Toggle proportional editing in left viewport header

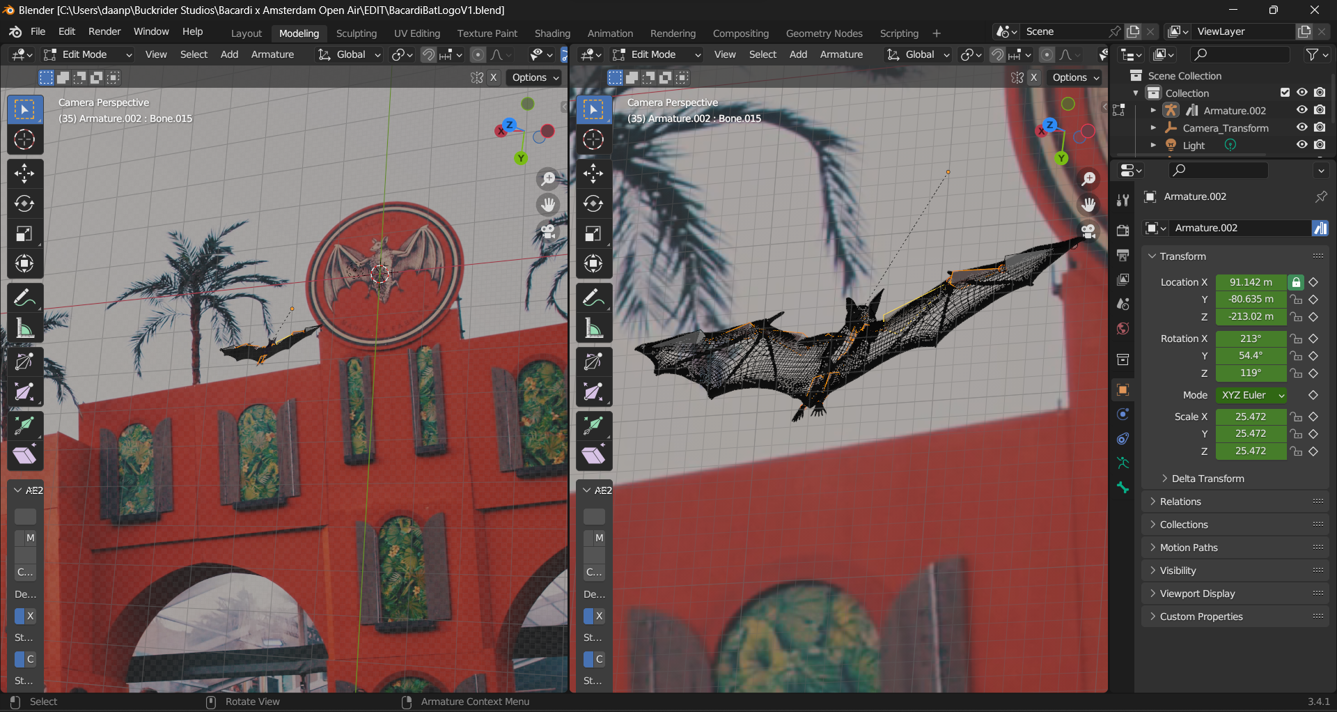pos(478,54)
